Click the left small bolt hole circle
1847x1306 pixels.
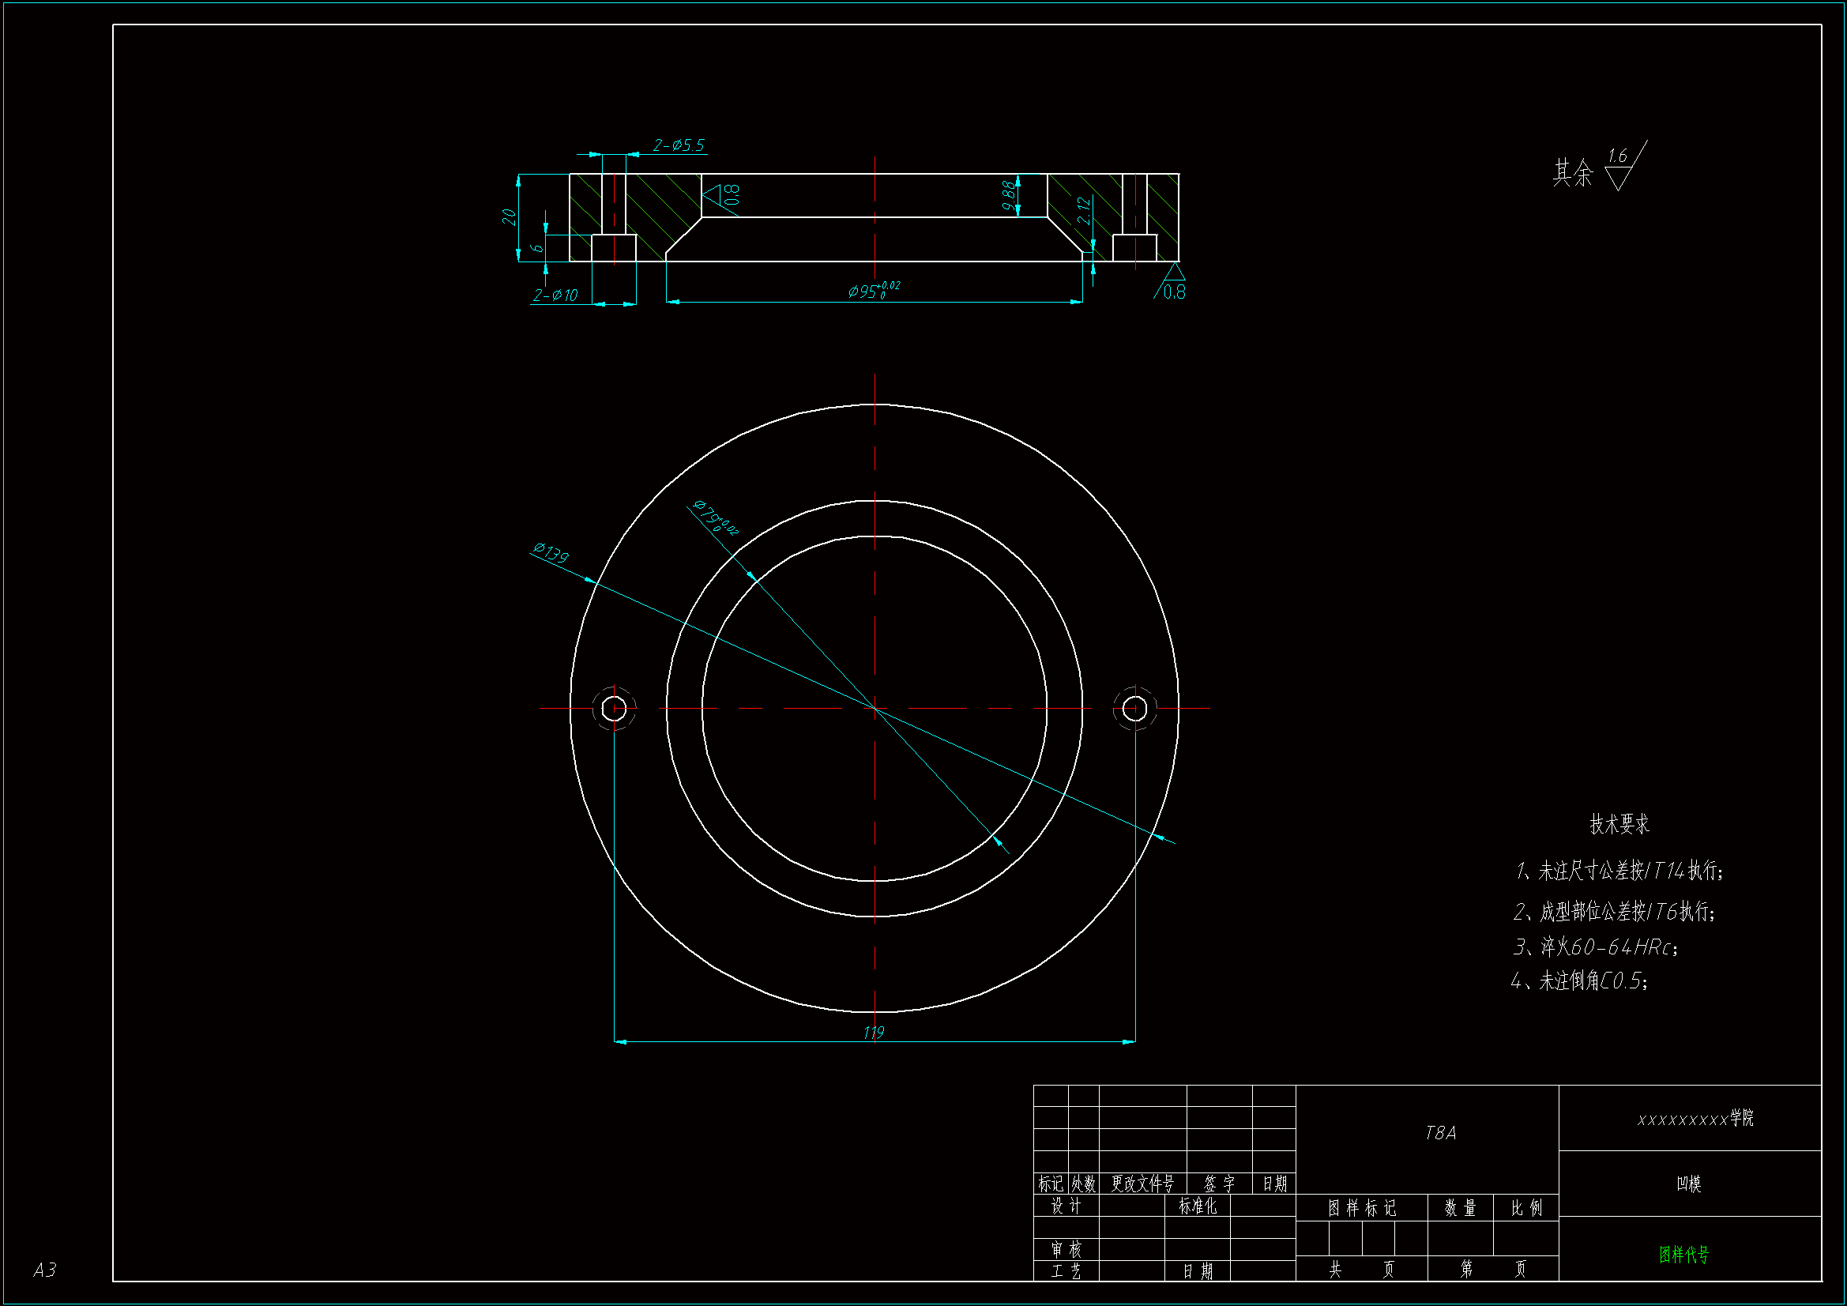point(614,708)
